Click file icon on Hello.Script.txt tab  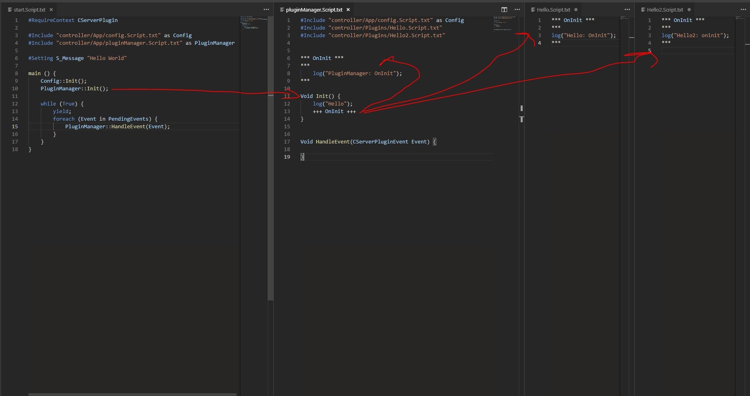coord(533,10)
